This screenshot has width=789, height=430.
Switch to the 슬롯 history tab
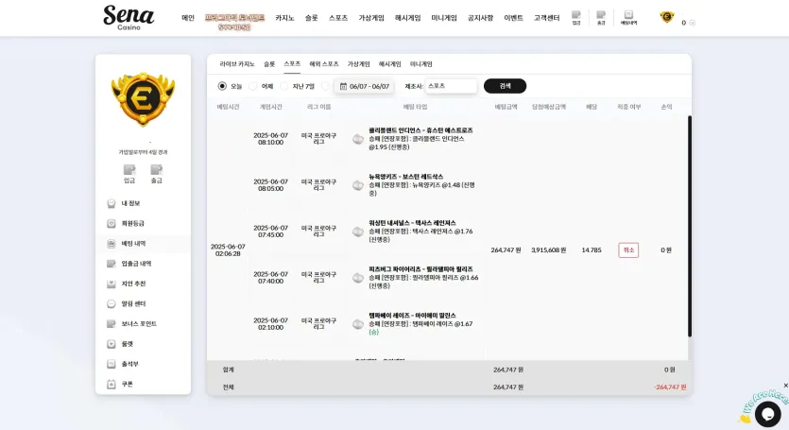coord(269,64)
